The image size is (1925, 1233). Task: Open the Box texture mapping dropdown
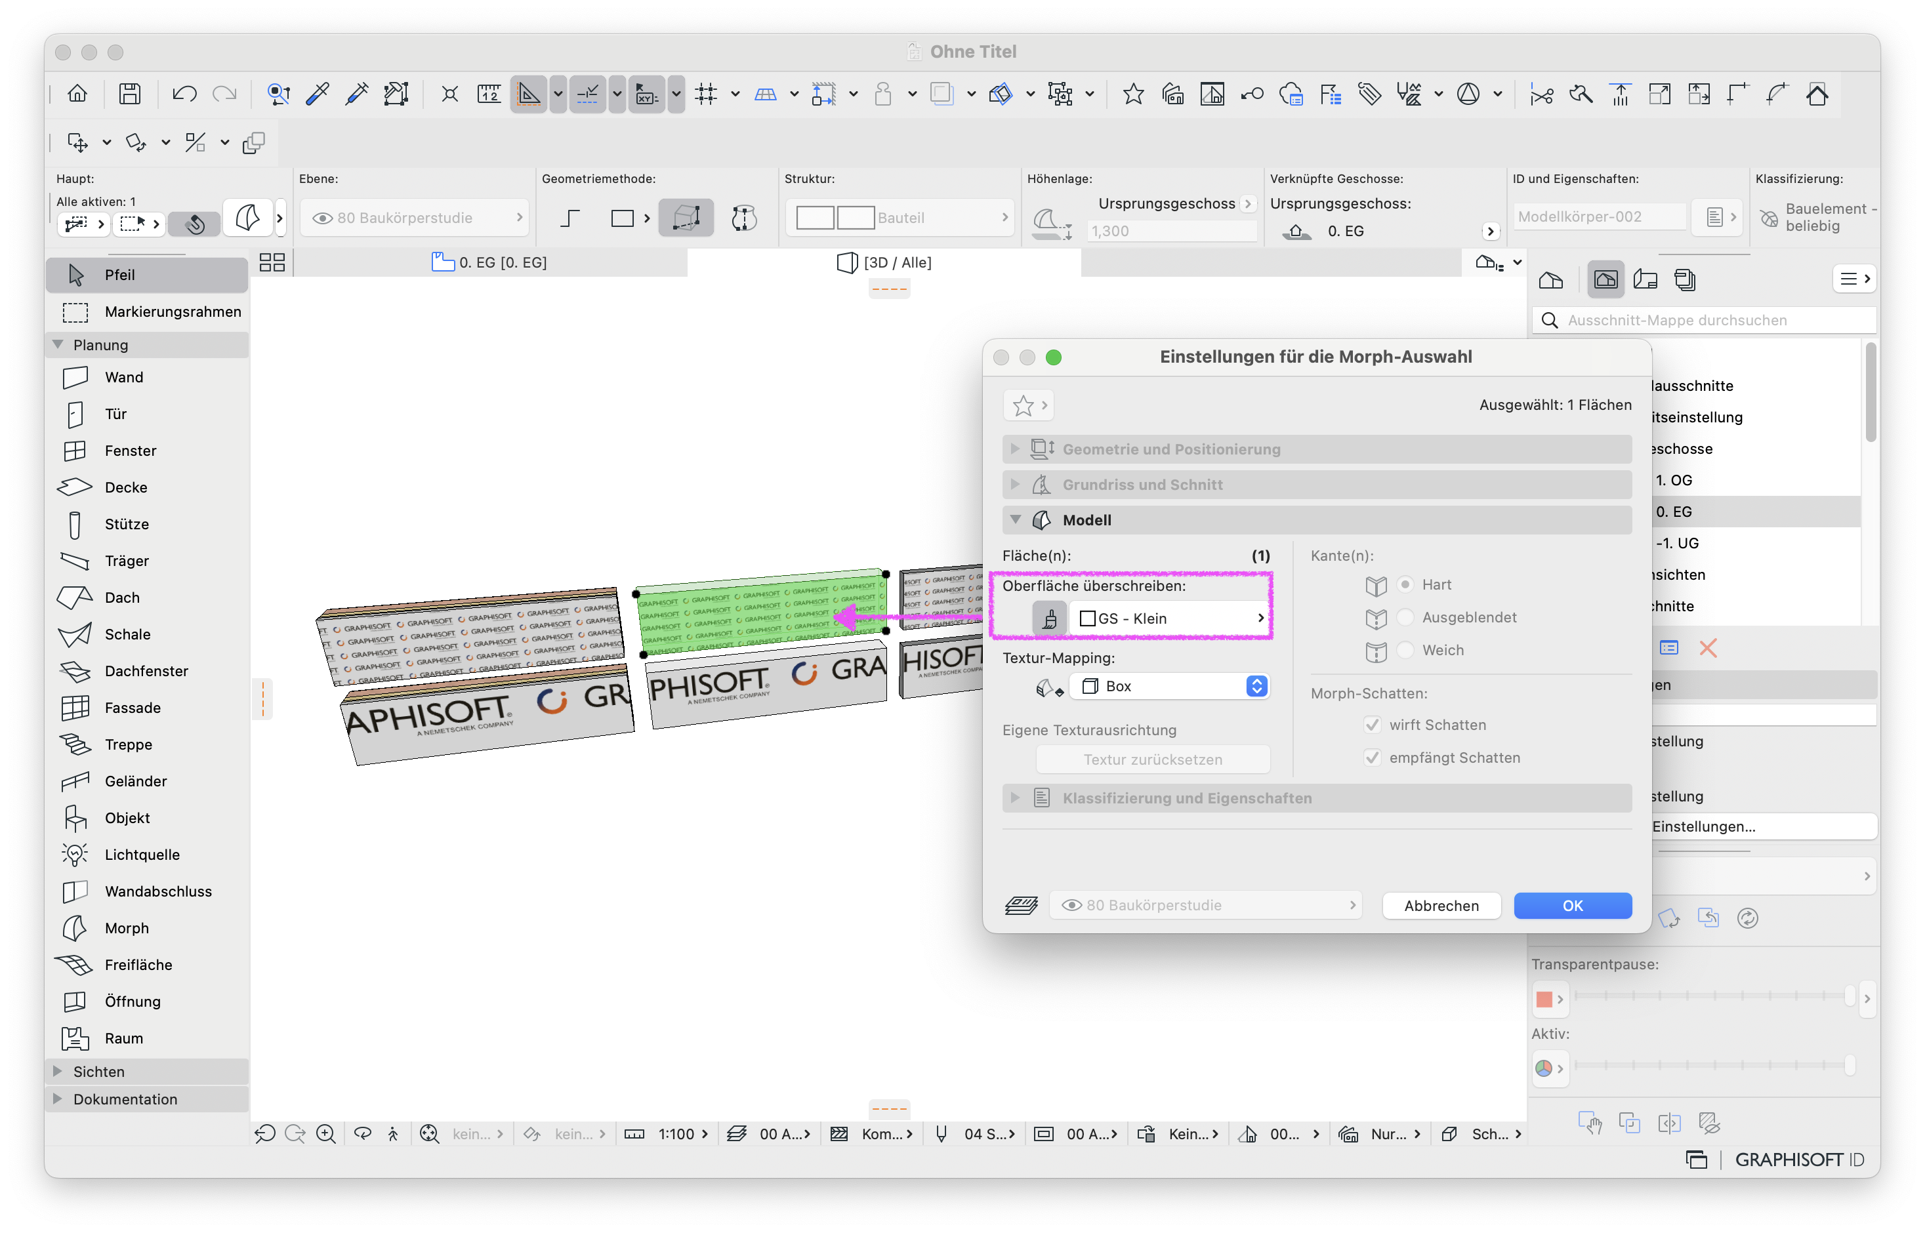1170,687
